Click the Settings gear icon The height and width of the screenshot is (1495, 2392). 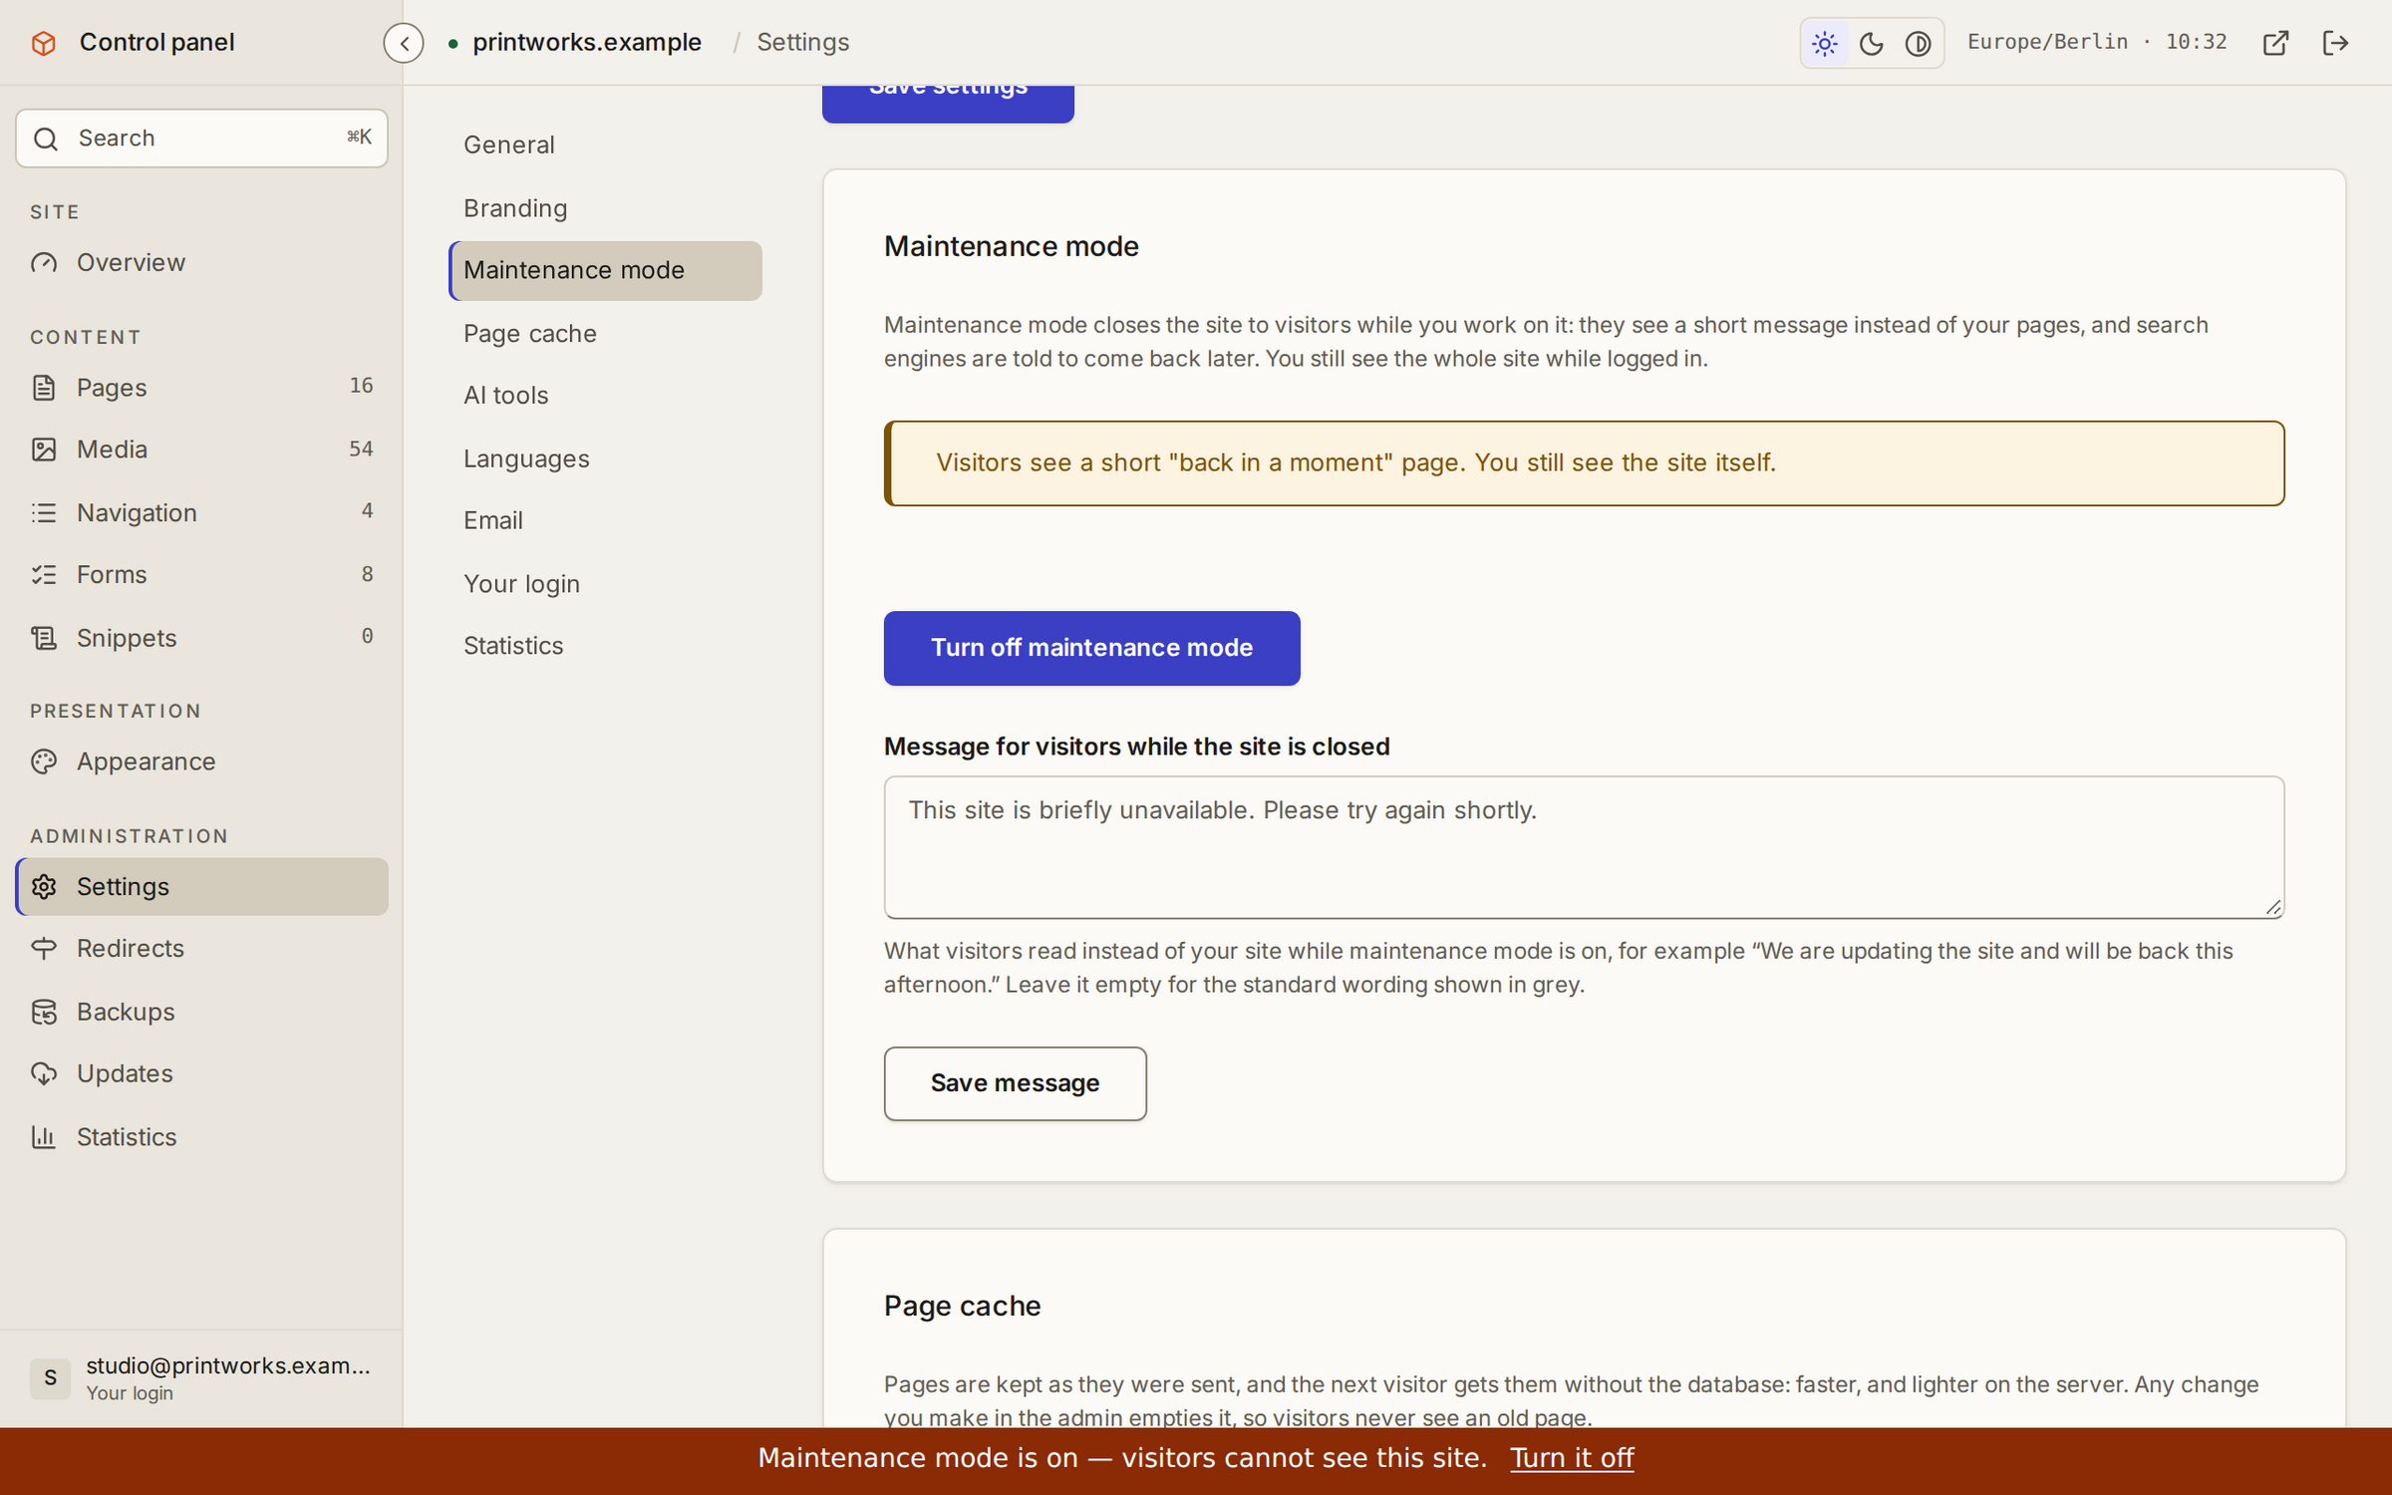[x=44, y=887]
